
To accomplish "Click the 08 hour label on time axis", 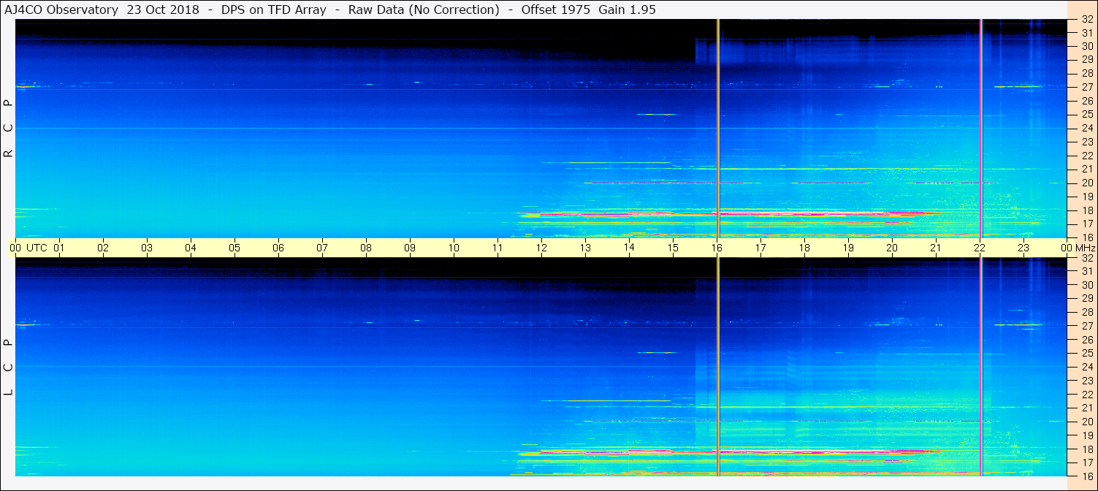I will coord(366,248).
